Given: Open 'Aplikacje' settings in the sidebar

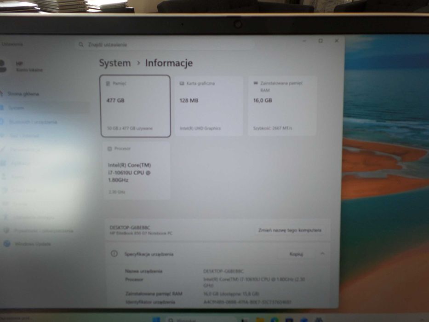Looking at the screenshot, I should click(20, 163).
